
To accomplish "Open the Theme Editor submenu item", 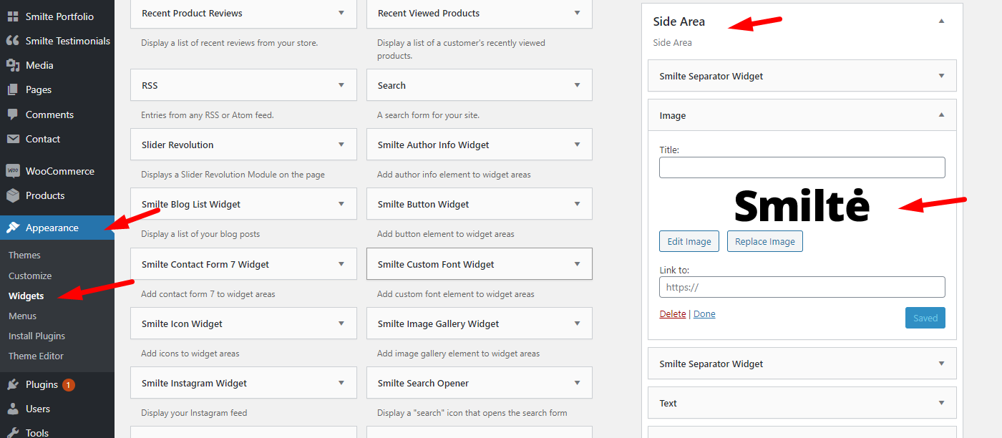I will tap(36, 356).
